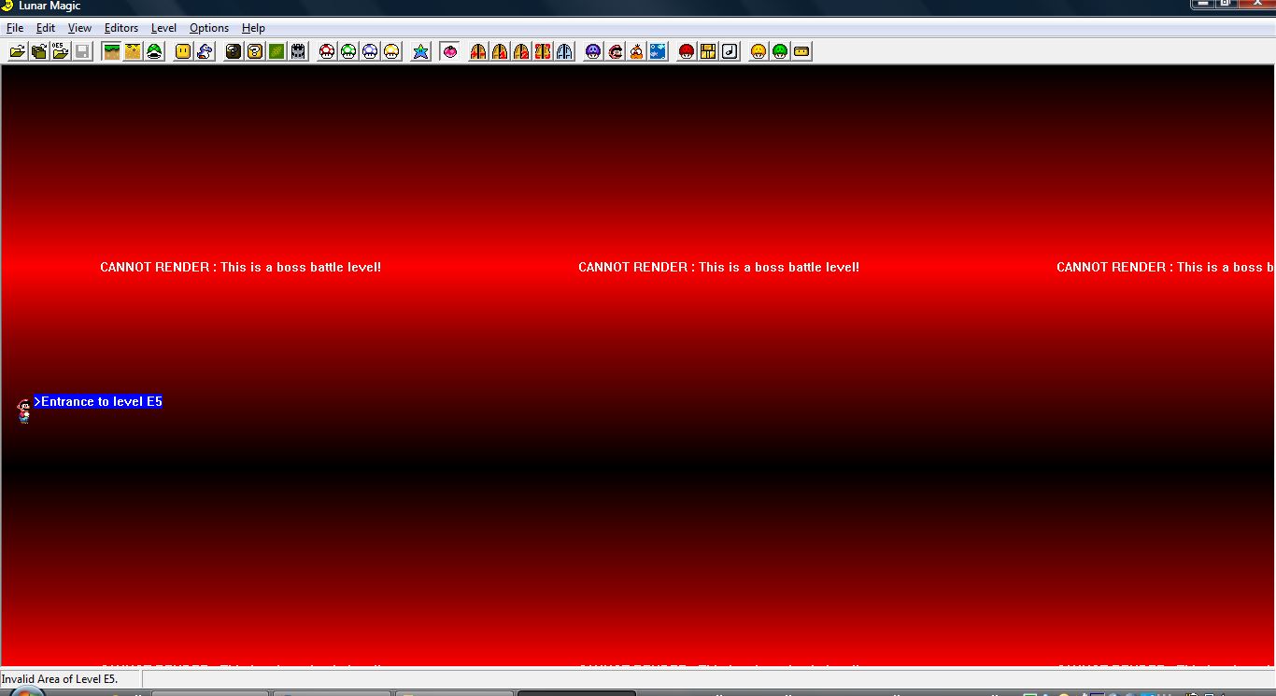
Task: Open the View menu
Action: pyautogui.click(x=79, y=28)
